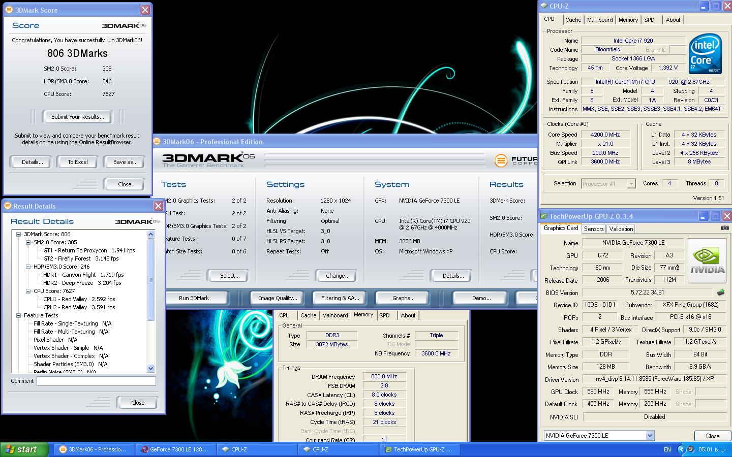Select HDR2 - Deep Freeze result row

coord(82,283)
